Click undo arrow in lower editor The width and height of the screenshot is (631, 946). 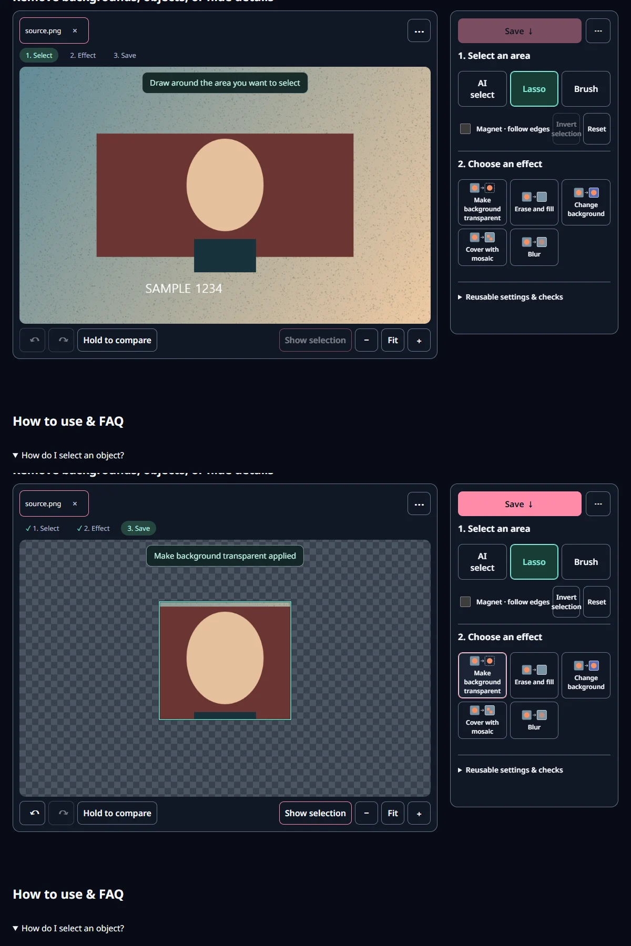(33, 813)
